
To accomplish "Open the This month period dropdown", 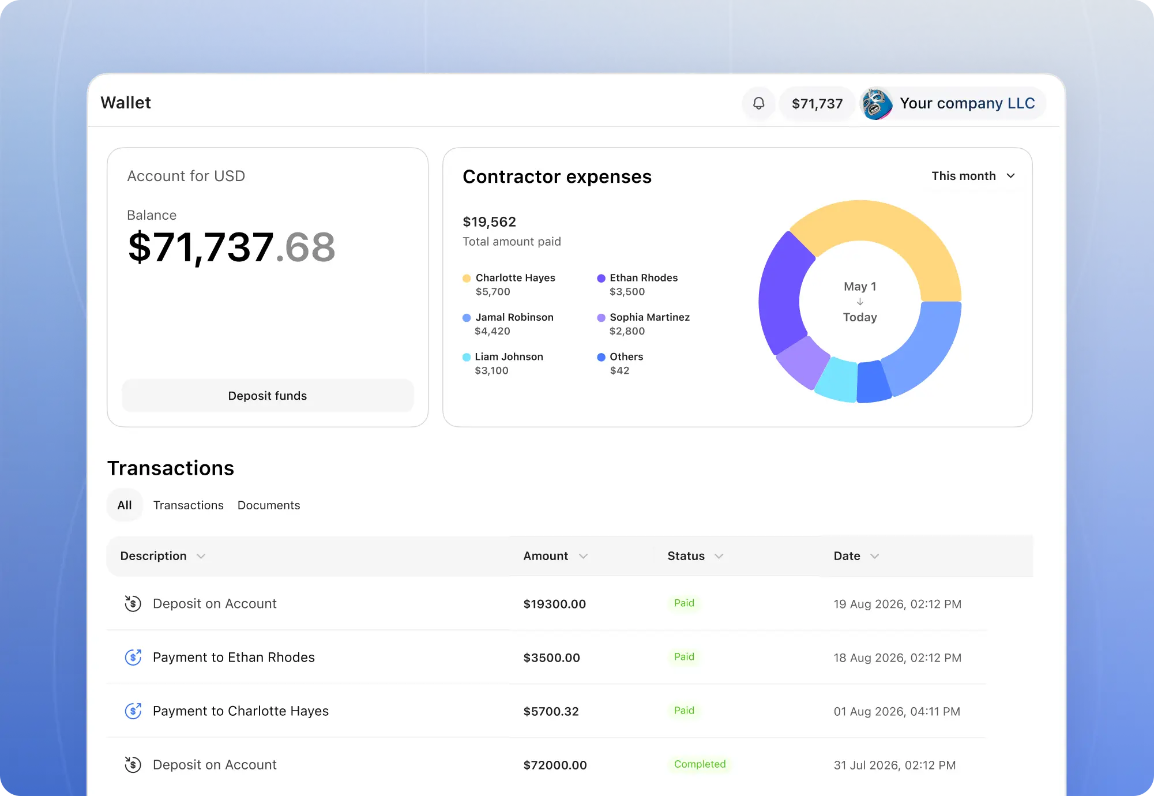I will click(x=973, y=176).
